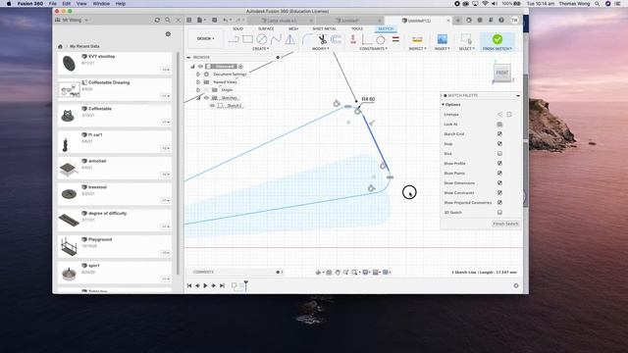
Task: Select the Rectangle sketch tool
Action: click(x=247, y=39)
